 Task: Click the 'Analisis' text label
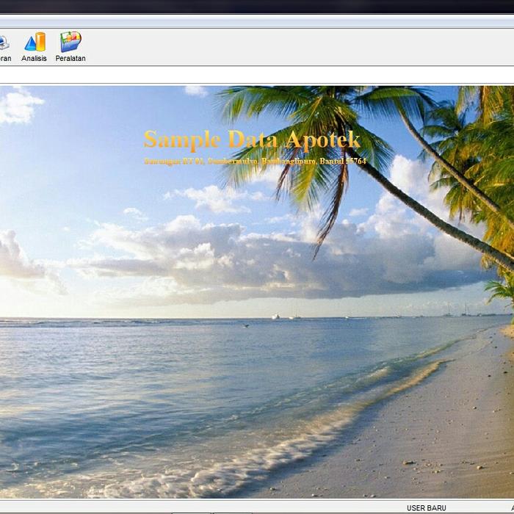pyautogui.click(x=34, y=59)
